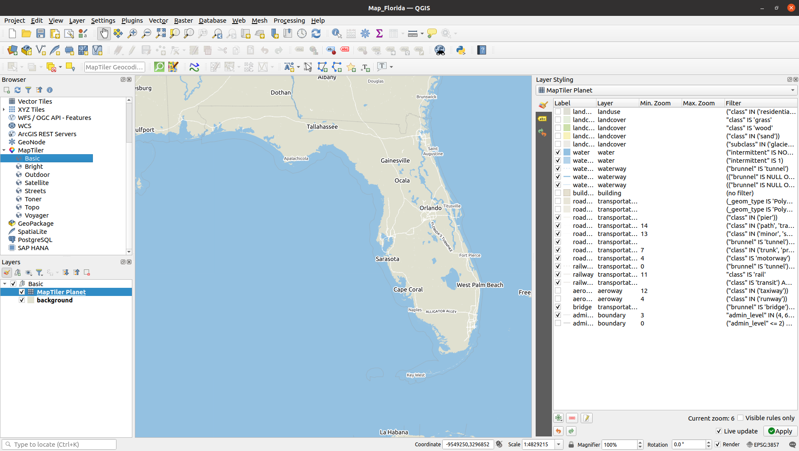Image resolution: width=799 pixels, height=451 pixels.
Task: Open the measure tool dropdown arrow
Action: (x=422, y=33)
